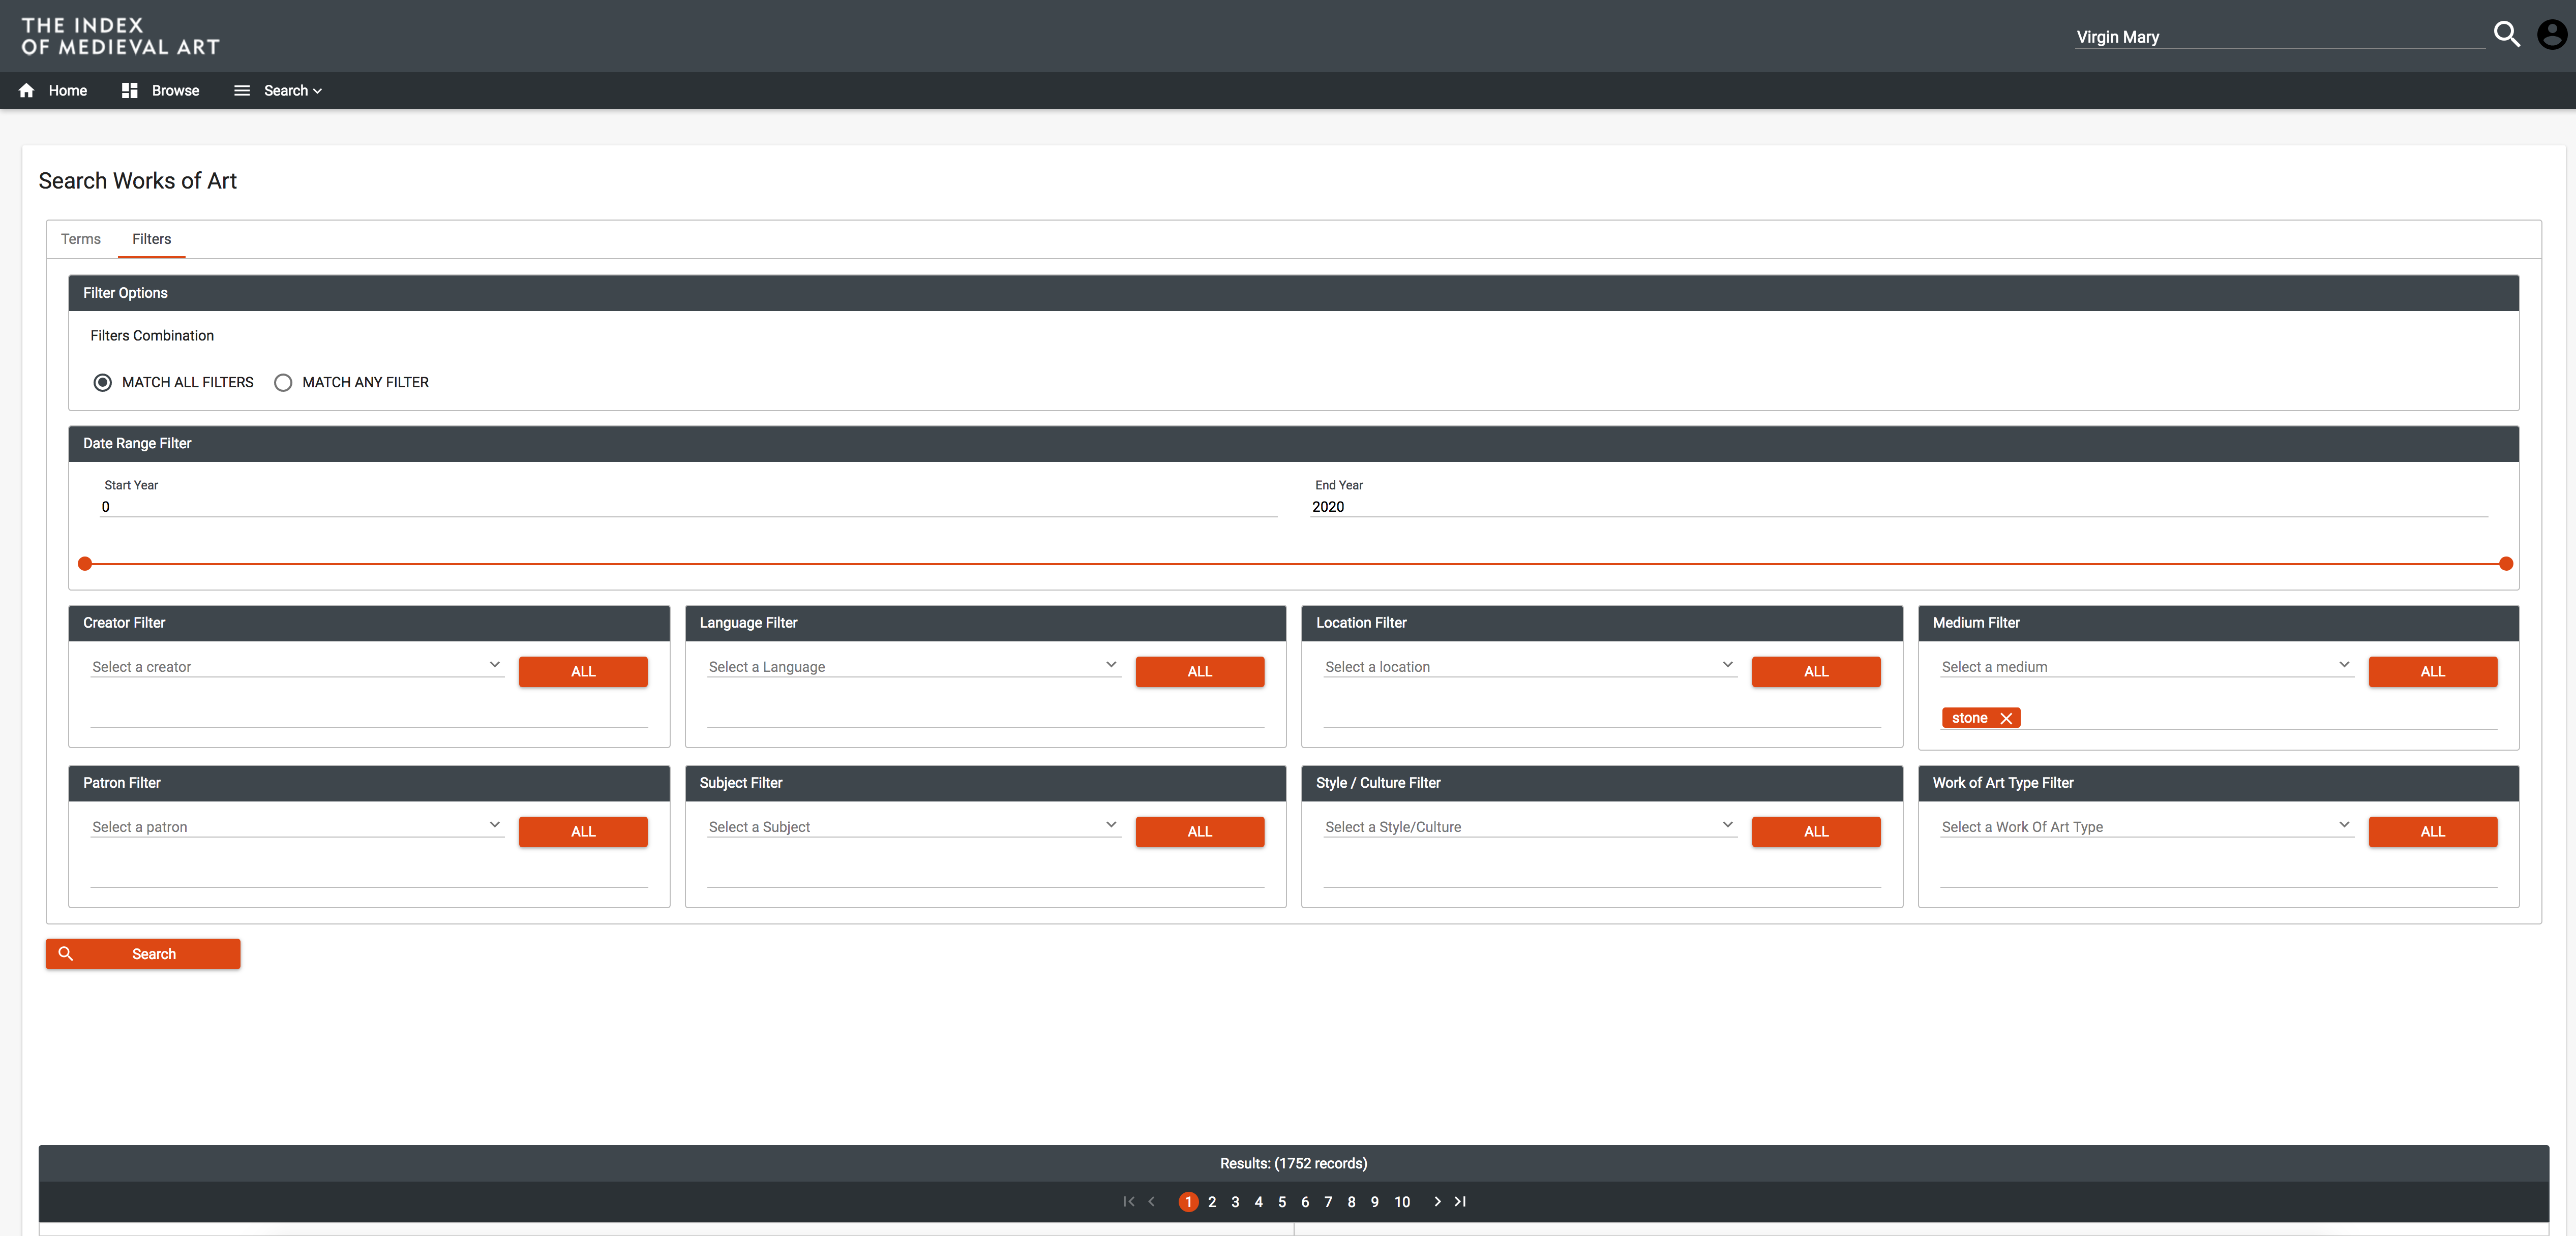This screenshot has height=1236, width=2576.
Task: Go to previous results page arrow
Action: click(1152, 1202)
